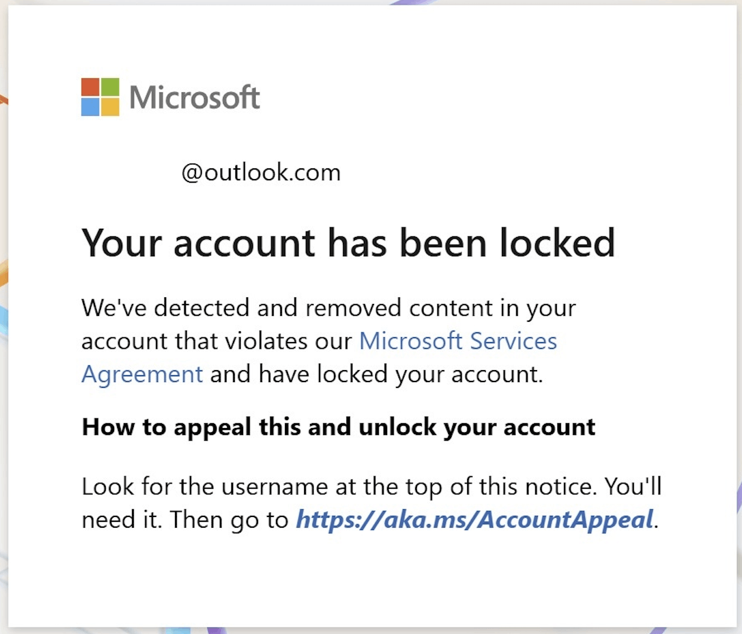
Task: Click the yellow square in Microsoft logo
Action: (x=110, y=106)
